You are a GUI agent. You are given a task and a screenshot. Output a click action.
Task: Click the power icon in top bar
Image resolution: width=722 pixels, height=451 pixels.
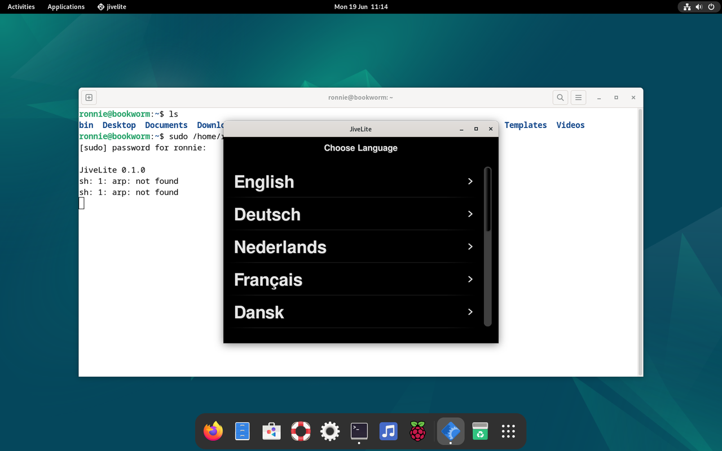[711, 7]
